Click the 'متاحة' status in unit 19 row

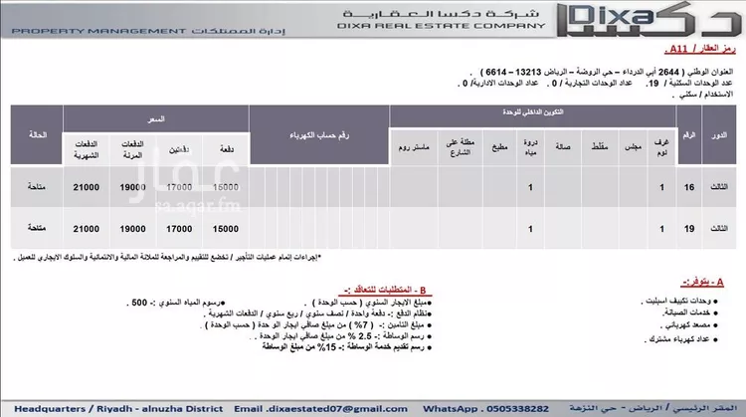(x=37, y=229)
